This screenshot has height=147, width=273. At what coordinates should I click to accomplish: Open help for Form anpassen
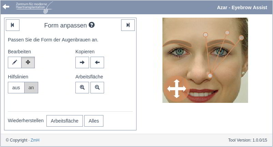click(91, 25)
